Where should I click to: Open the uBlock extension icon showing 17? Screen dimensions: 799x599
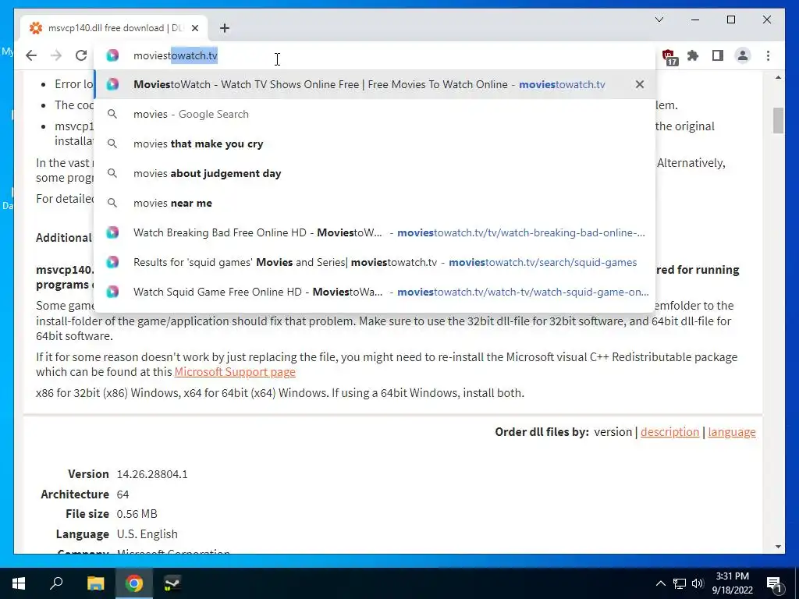669,56
